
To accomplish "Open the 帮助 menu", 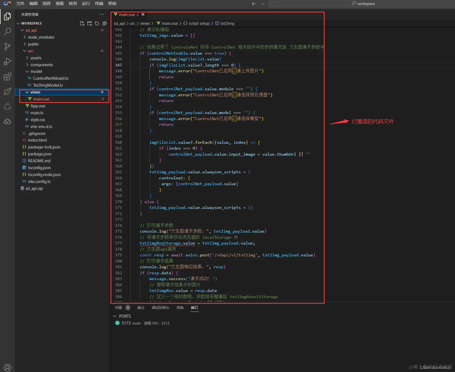I will (112, 4).
